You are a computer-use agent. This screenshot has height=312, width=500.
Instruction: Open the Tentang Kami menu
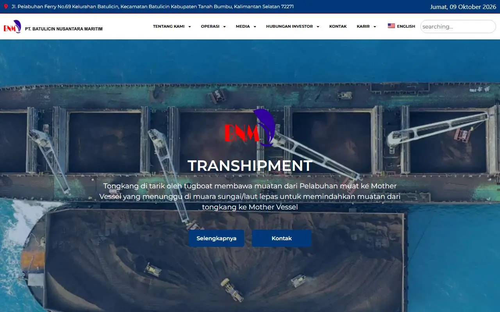[169, 27]
